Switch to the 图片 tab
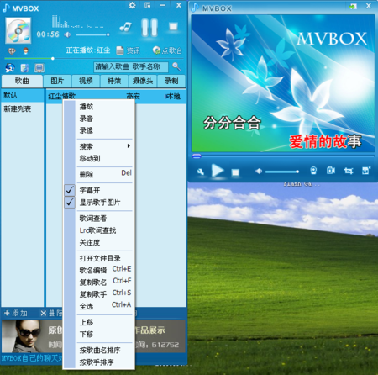The width and height of the screenshot is (378, 375). [x=57, y=81]
